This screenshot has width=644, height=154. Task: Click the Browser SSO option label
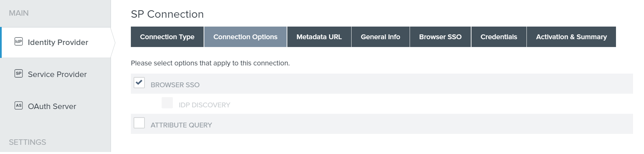click(175, 85)
